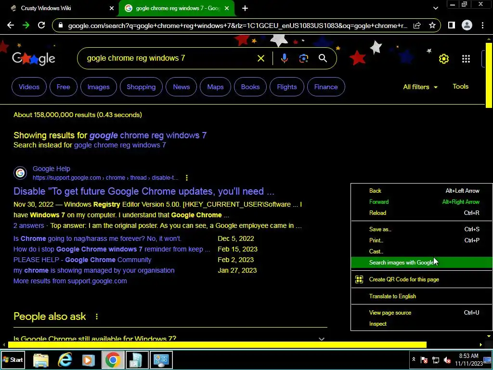This screenshot has width=493, height=370.
Task: Open search Tools
Action: click(461, 87)
